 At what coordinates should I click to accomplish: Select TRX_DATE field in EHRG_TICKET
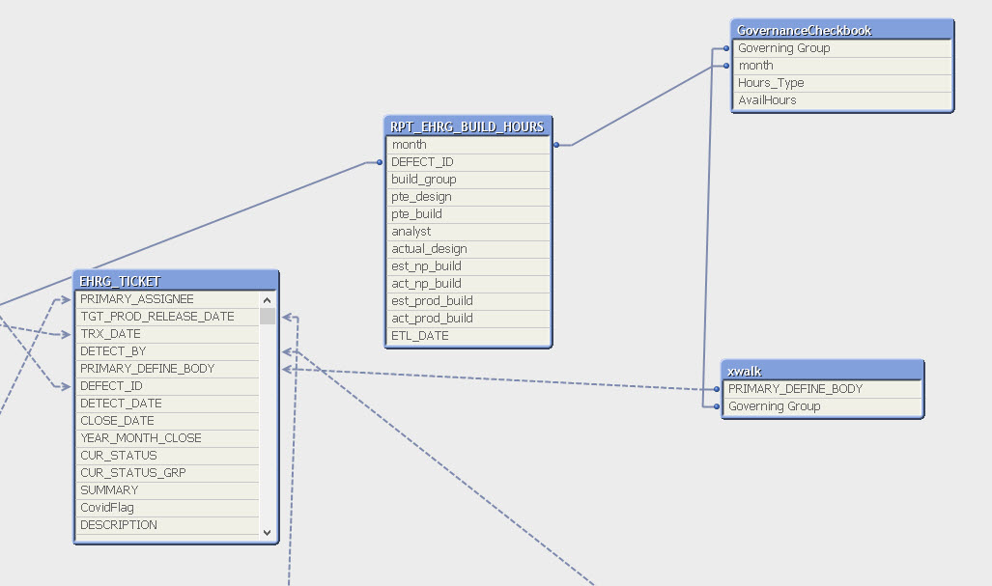167,334
